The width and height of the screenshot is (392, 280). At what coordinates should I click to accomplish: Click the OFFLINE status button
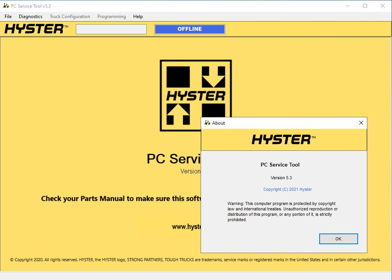(190, 29)
